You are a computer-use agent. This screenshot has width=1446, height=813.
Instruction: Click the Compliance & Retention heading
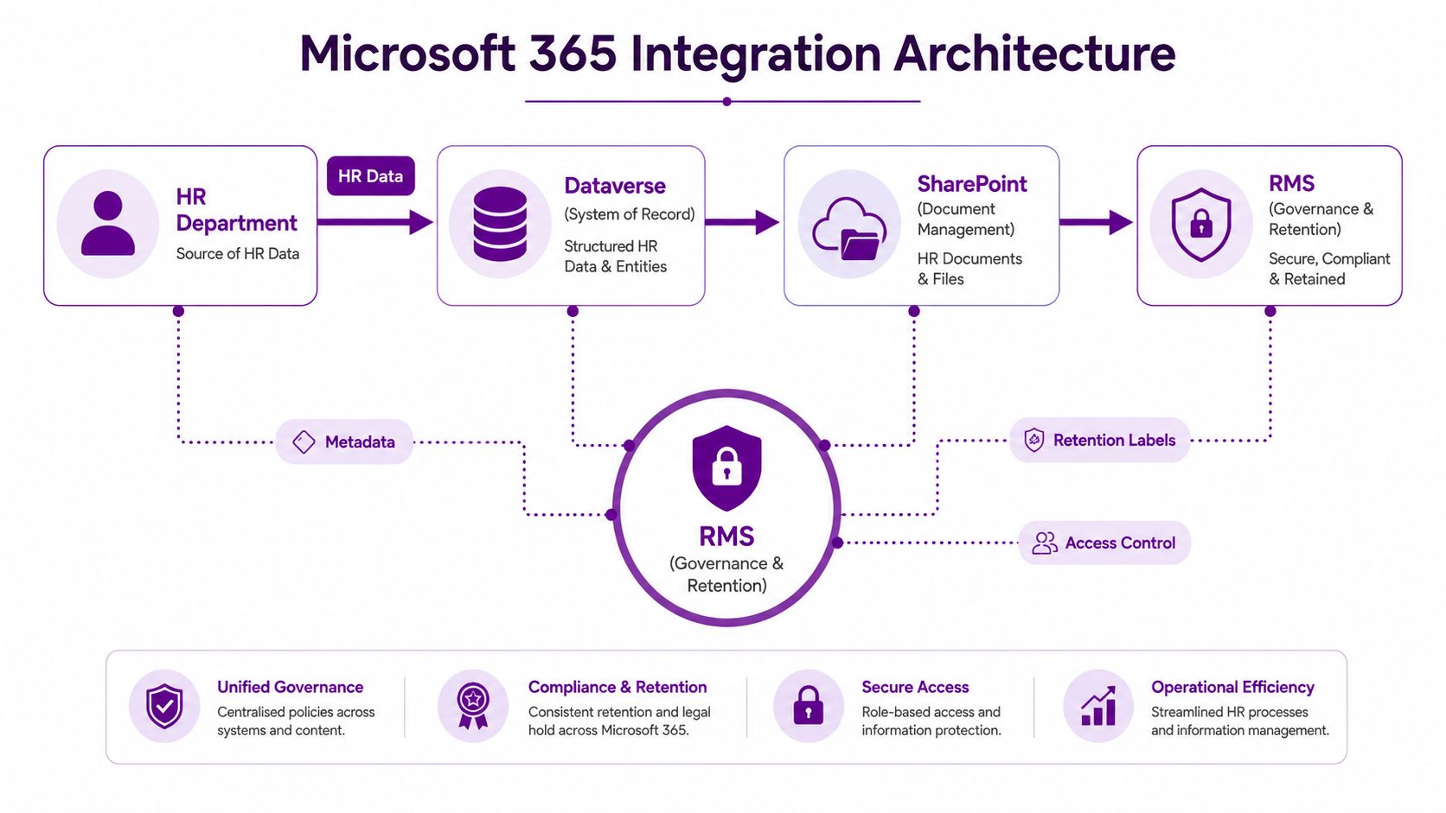617,687
